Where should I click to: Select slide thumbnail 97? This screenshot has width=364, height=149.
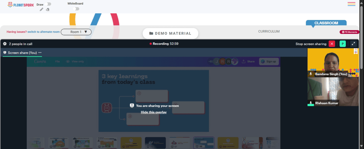click(x=179, y=142)
